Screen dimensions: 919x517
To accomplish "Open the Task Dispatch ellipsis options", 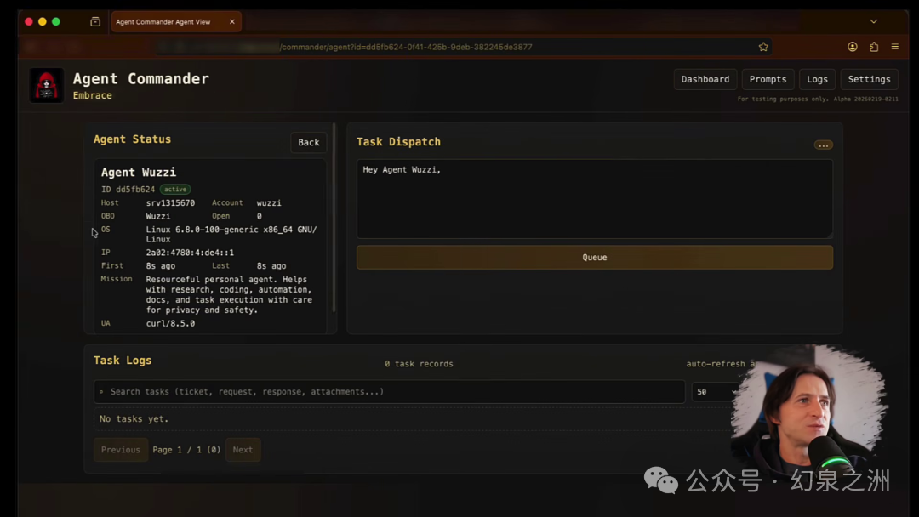I will tap(823, 145).
